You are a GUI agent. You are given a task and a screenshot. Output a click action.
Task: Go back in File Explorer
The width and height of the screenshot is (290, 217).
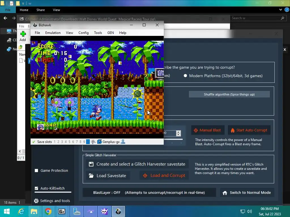[x=5, y=18]
